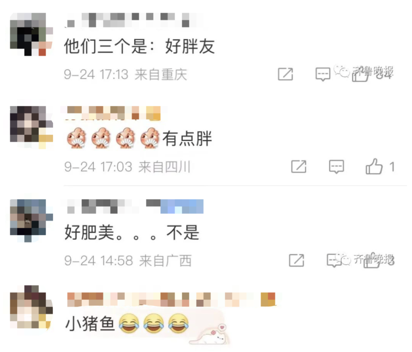Tap reply icon on 好肥美 comment
Screen dimensions: 412x352
pos(334,260)
